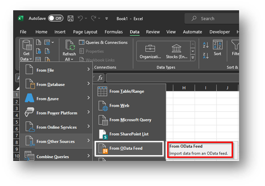This screenshot has width=265, height=186.
Task: Choose From Microsoft Query option
Action: (x=129, y=120)
